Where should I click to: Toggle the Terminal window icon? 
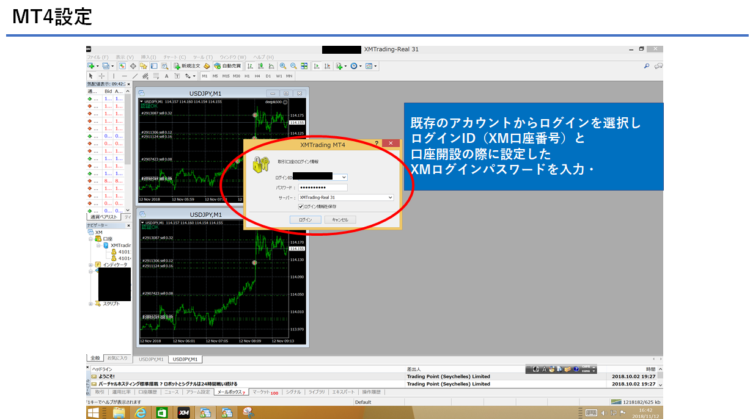pyautogui.click(x=154, y=66)
